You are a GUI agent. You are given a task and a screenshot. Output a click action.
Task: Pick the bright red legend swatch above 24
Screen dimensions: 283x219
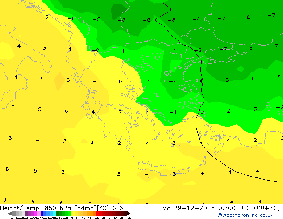click(x=97, y=213)
